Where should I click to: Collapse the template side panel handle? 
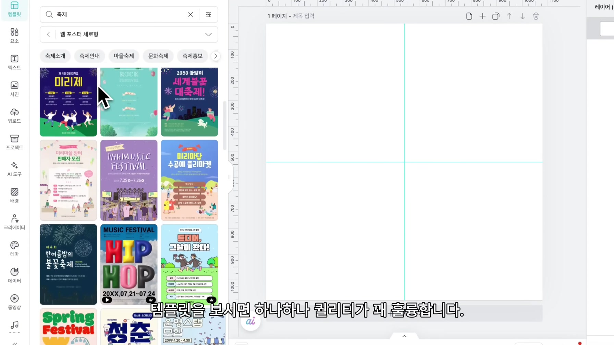point(229,177)
